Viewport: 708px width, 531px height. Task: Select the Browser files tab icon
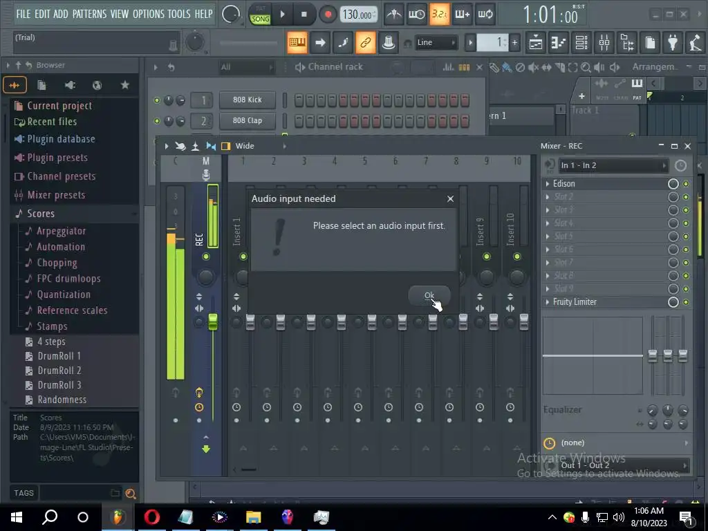click(x=41, y=85)
